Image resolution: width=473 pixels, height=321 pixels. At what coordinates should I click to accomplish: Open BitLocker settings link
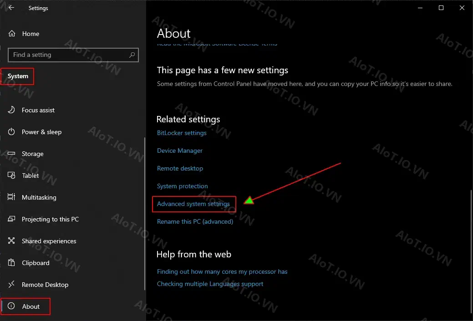182,133
